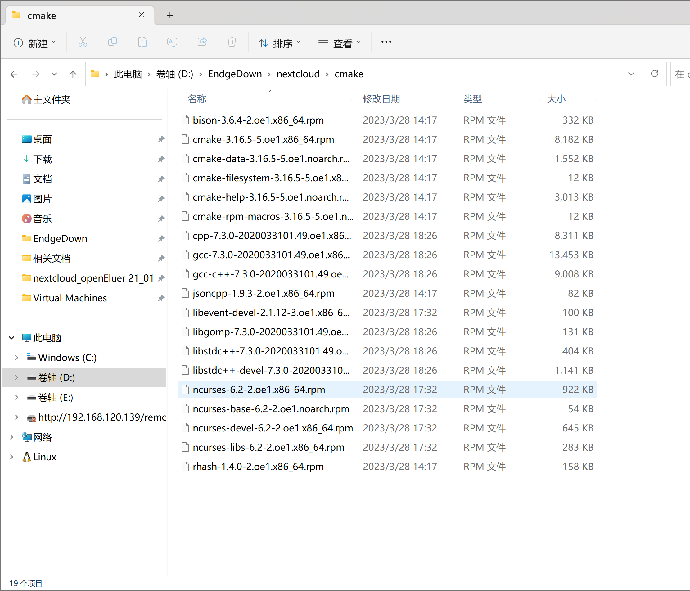Click the Paste clipboard icon
The height and width of the screenshot is (591, 690).
[142, 42]
